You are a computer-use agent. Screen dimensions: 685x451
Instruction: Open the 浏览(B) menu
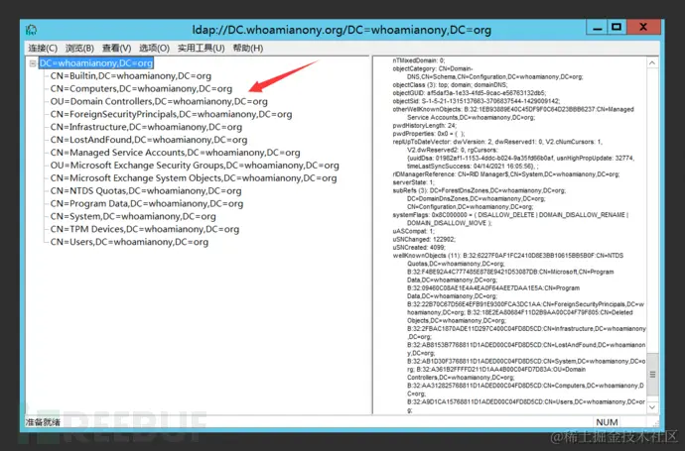click(x=80, y=48)
